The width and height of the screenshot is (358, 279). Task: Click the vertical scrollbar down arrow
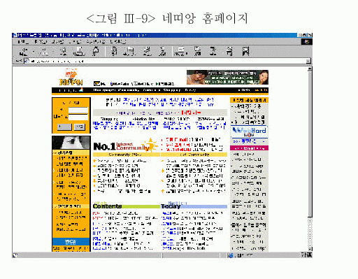[310, 249]
